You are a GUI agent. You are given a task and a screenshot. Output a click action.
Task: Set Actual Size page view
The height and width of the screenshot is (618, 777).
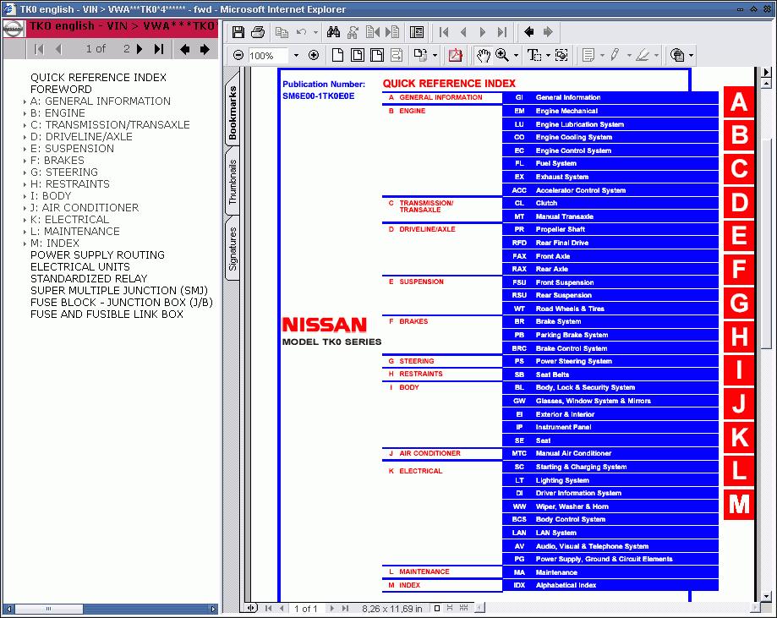pyautogui.click(x=337, y=55)
